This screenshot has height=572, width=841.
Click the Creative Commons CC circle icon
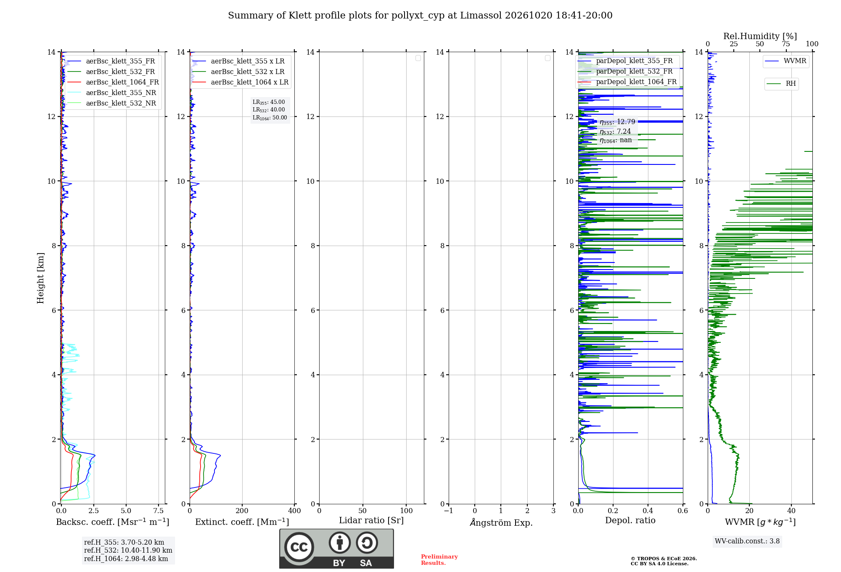299,547
